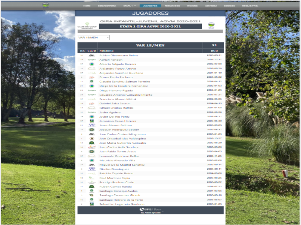Screen dimensions: 301x225
Task: Select player name Santiago Cervantes Girault
Action: 120,195
